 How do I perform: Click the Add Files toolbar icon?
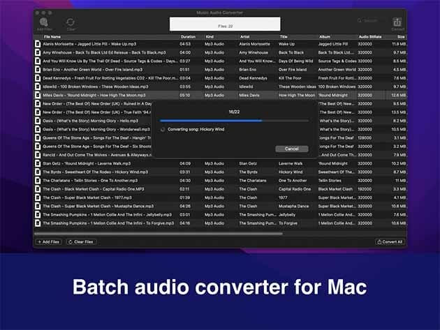tap(44, 23)
